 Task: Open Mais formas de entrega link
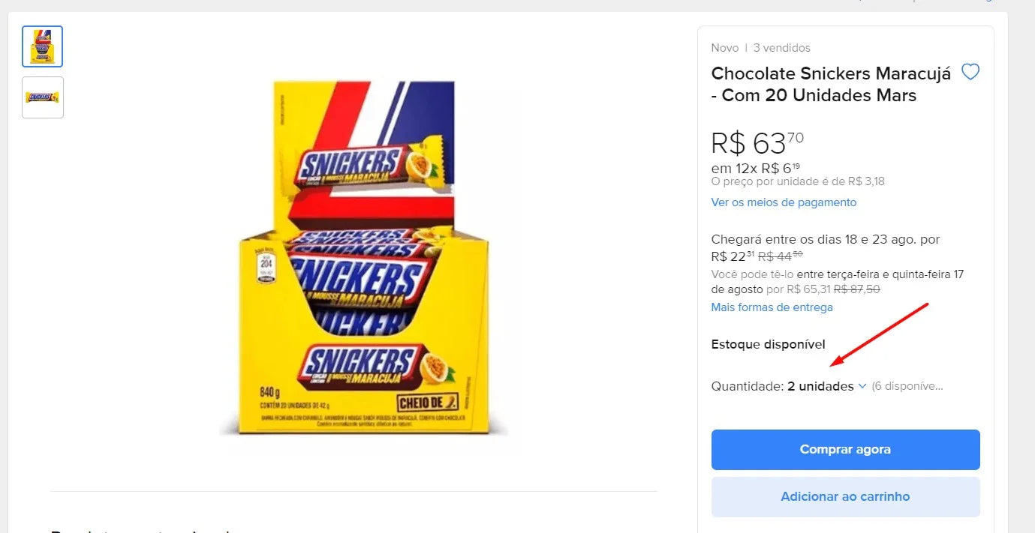click(772, 307)
